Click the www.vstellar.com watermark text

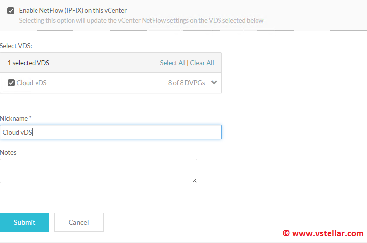[327, 233]
